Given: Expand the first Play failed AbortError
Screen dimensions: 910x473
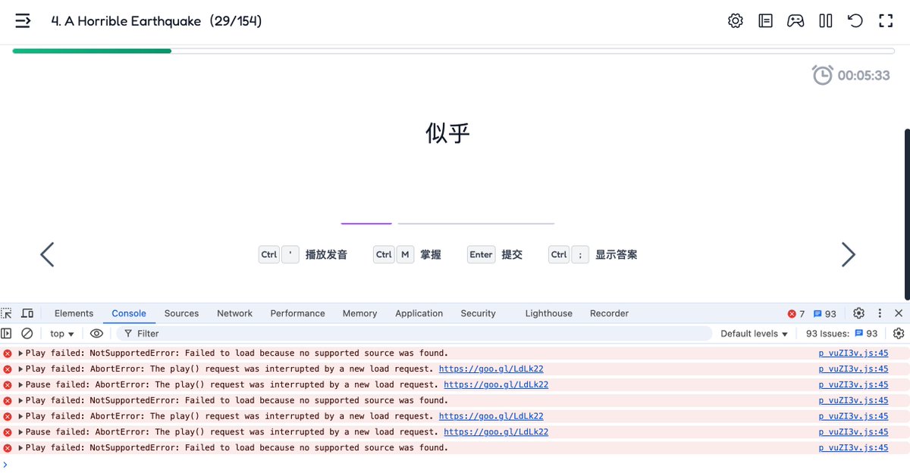Looking at the screenshot, I should click(21, 369).
